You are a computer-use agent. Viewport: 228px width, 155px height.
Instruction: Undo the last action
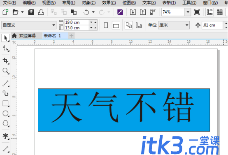click(x=86, y=12)
